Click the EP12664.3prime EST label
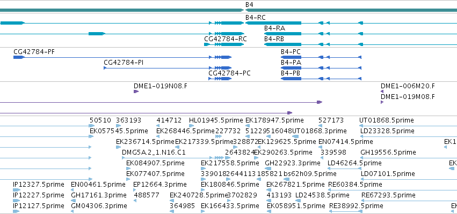Image resolution: width=457 pixels, height=214 pixels. point(159,185)
